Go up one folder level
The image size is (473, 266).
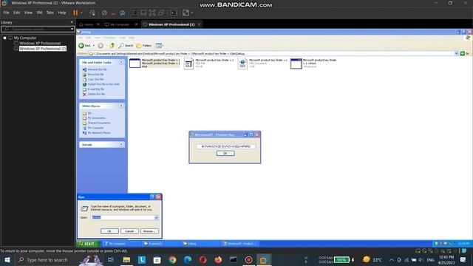click(112, 46)
